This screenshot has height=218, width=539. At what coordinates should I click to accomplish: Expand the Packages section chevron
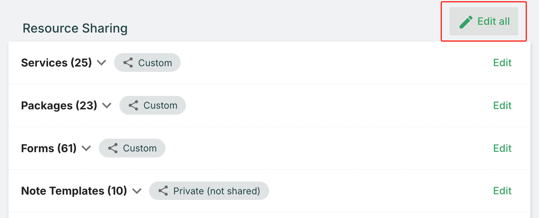(107, 105)
